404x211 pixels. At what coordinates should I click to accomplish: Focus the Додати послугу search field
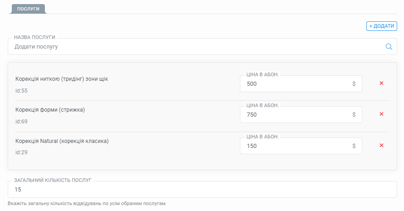pyautogui.click(x=202, y=47)
